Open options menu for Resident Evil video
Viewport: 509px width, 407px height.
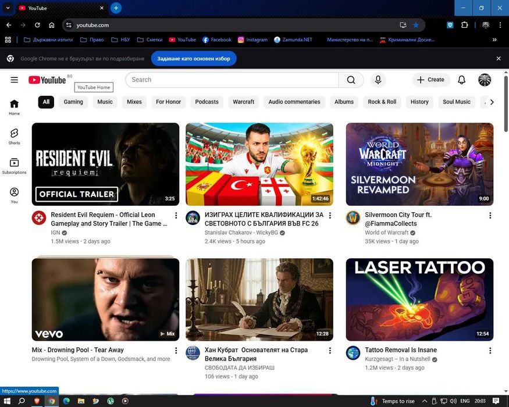coord(176,216)
